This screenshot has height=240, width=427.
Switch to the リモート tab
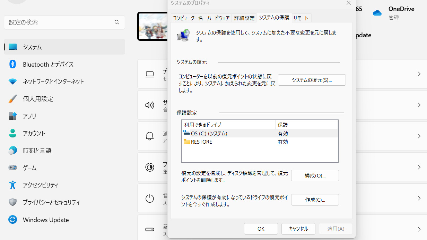pos(300,18)
